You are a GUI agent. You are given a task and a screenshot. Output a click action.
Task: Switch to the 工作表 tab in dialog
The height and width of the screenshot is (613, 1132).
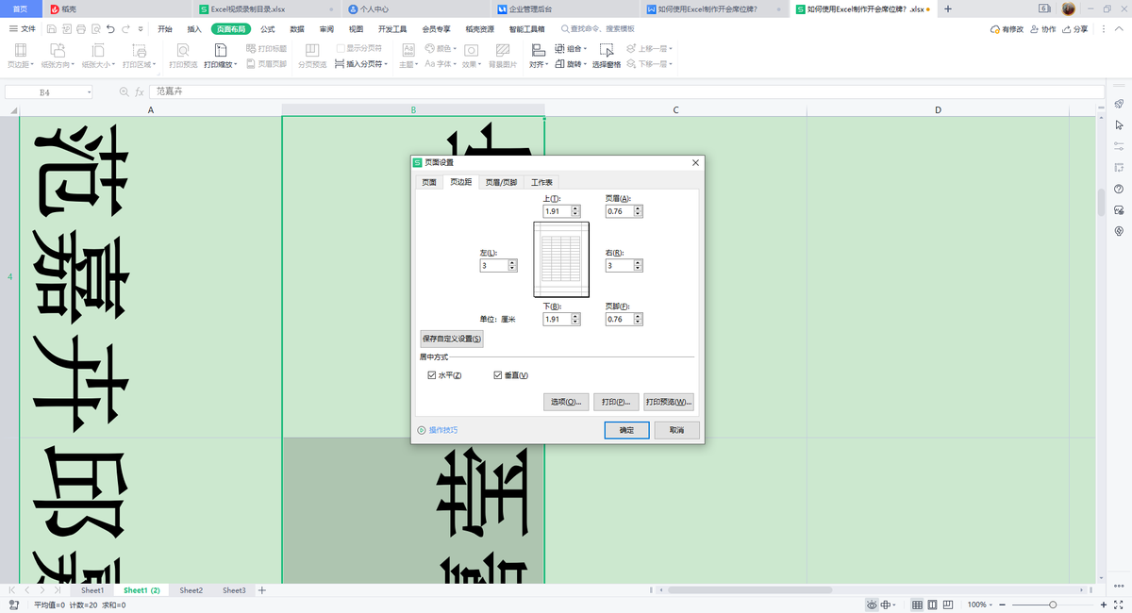541,182
